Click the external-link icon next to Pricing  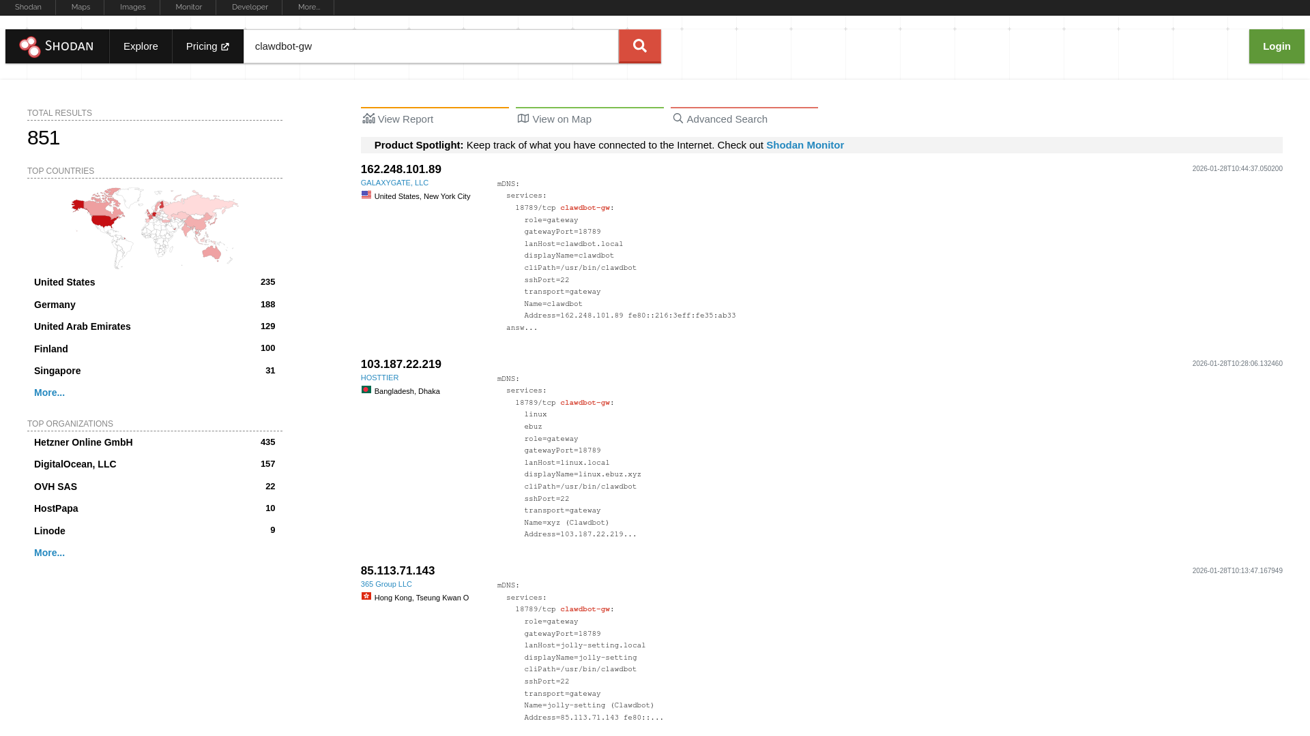coord(225,46)
